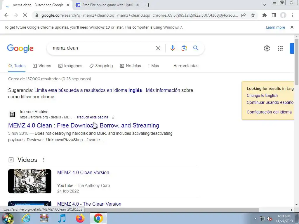
Task: Start voice search with microphone
Action: [x=172, y=48]
